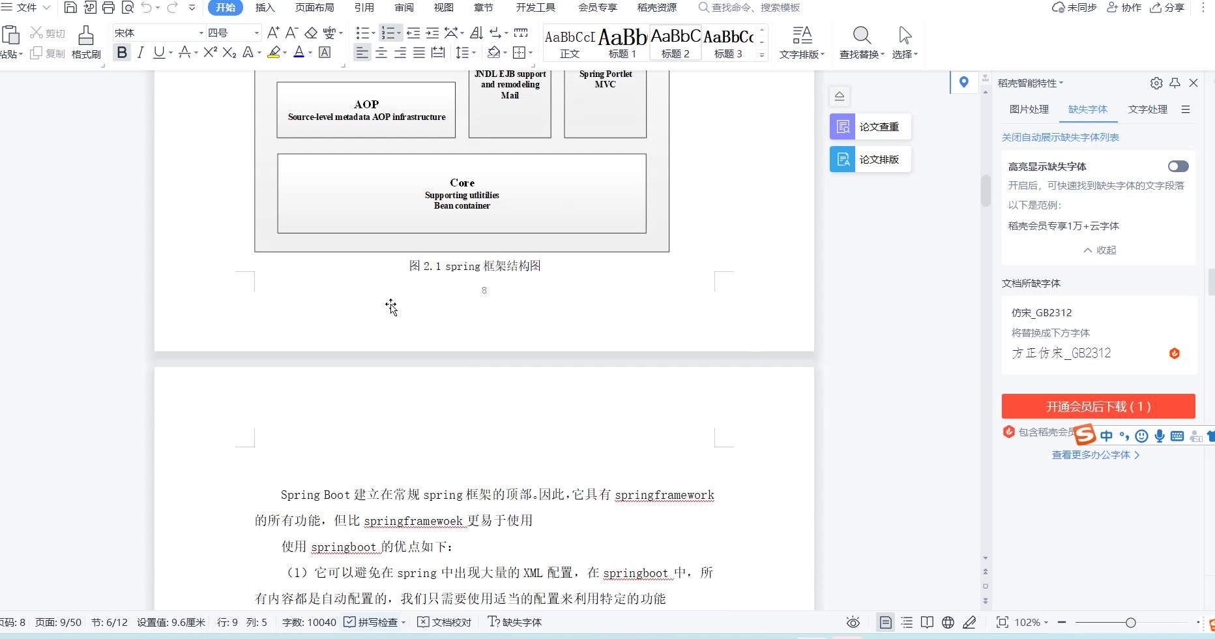Pin the 稻壳智能特性 panel
Screen dimensions: 1215x639
1175,83
